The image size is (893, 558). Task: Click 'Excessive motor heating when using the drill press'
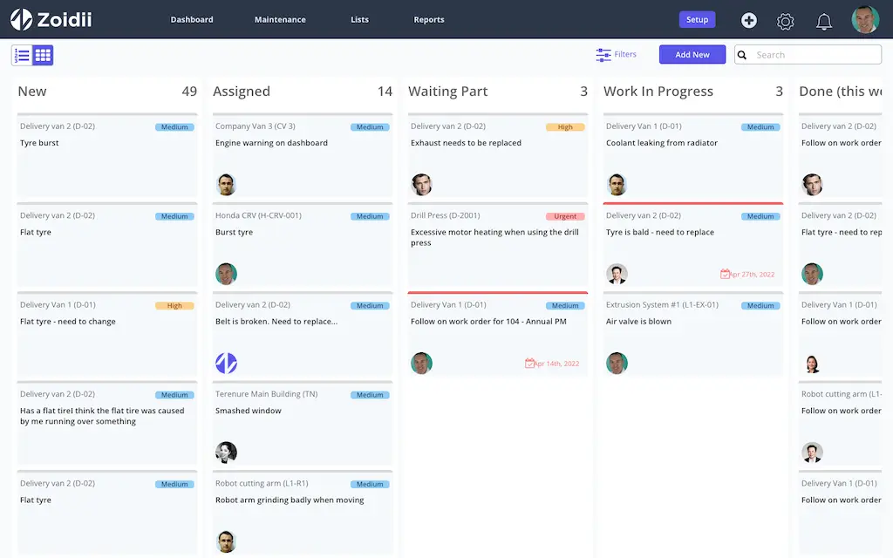tap(494, 237)
